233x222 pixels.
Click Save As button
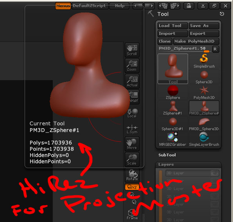click(x=204, y=26)
